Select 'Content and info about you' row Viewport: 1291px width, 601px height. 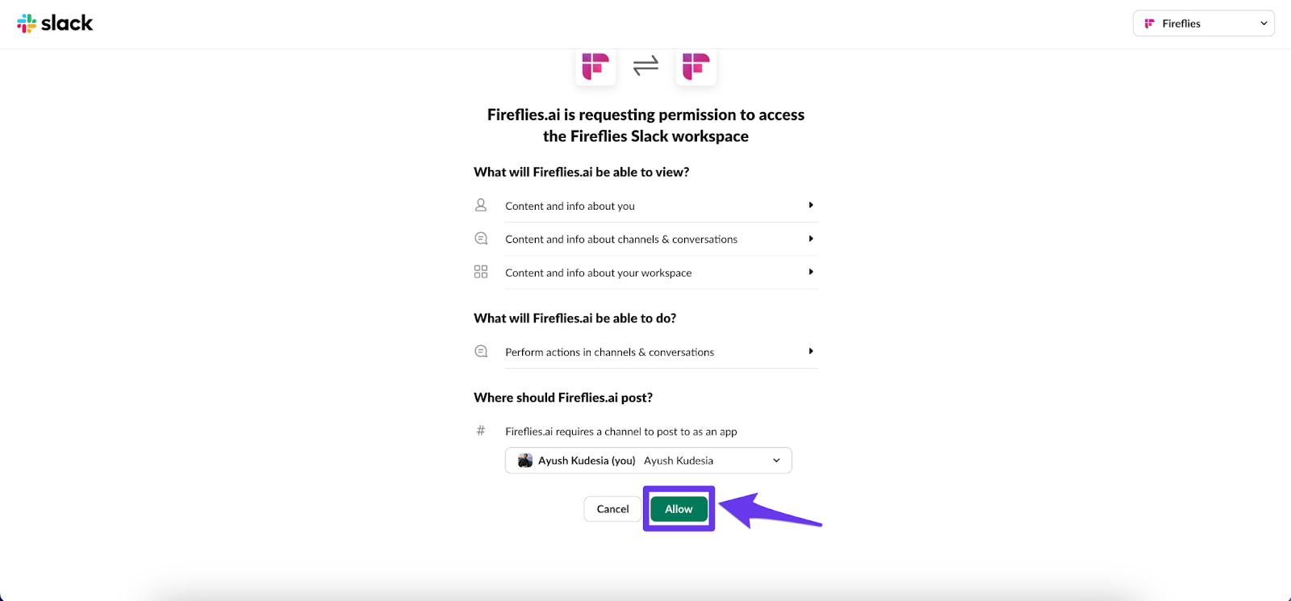pyautogui.click(x=645, y=206)
